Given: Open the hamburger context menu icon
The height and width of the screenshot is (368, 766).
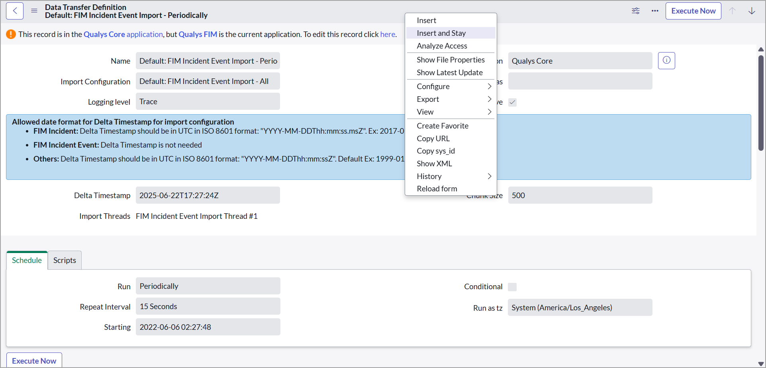Looking at the screenshot, I should coord(34,11).
